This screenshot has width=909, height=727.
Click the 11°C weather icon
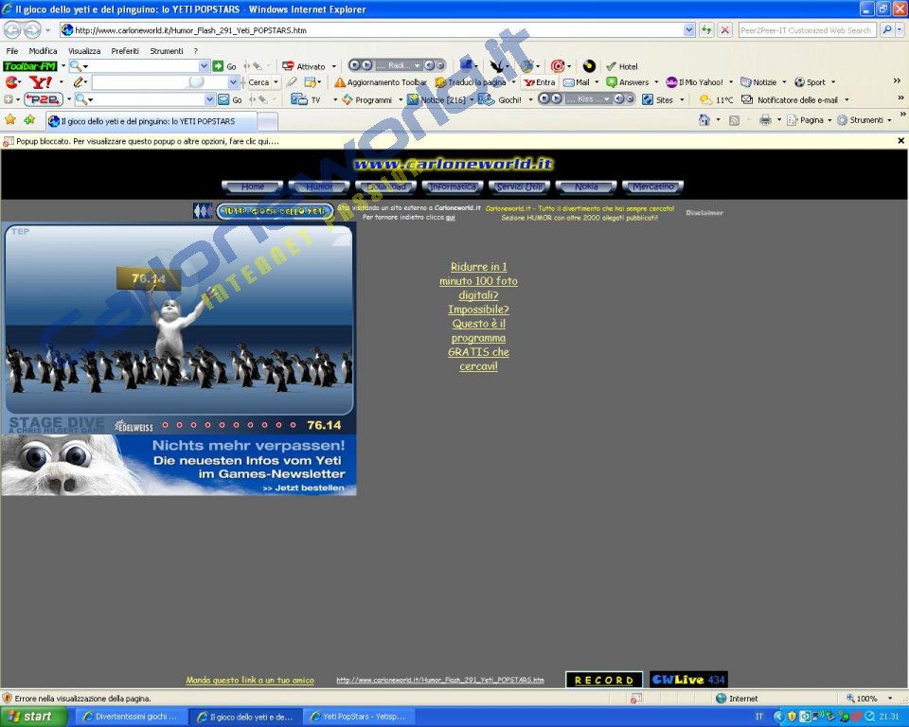point(705,99)
